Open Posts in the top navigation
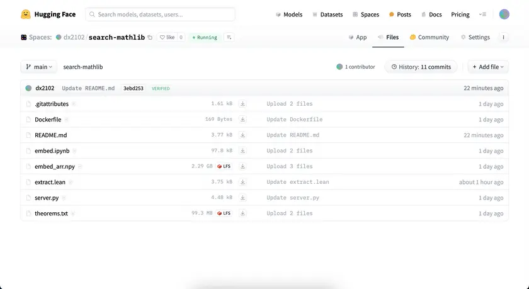 400,14
